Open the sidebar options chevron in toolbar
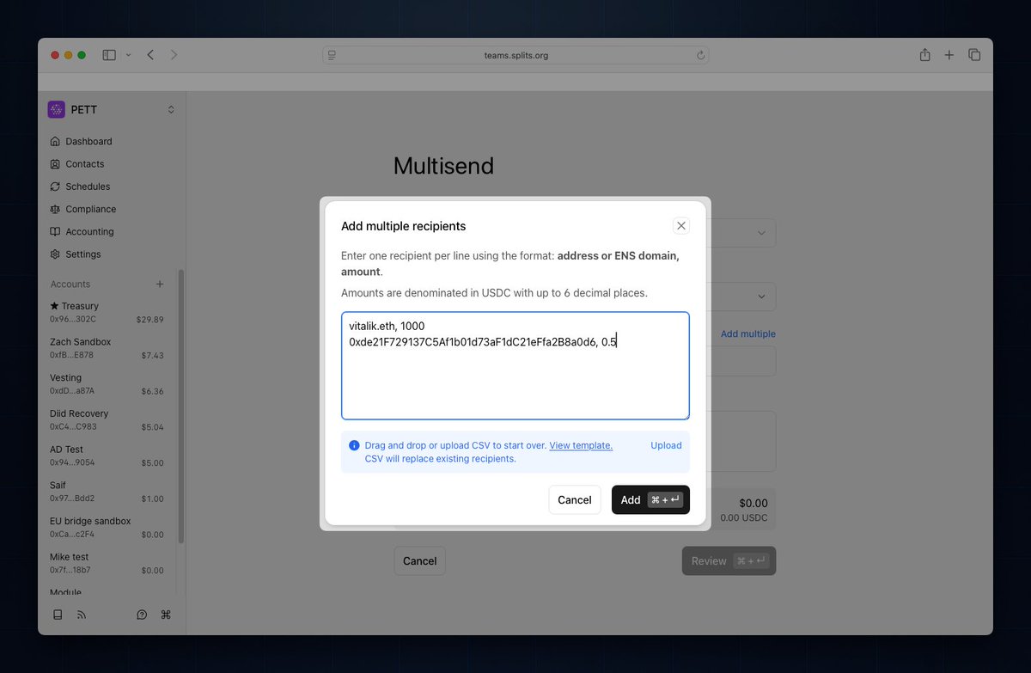 [x=129, y=55]
